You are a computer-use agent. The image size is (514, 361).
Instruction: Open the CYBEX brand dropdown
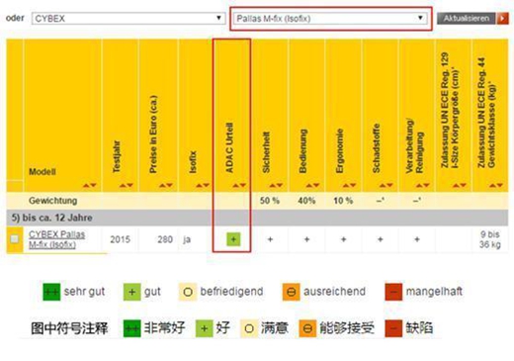[x=128, y=19]
